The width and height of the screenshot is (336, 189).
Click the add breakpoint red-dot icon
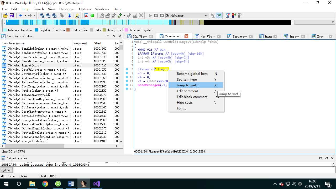pos(234,15)
